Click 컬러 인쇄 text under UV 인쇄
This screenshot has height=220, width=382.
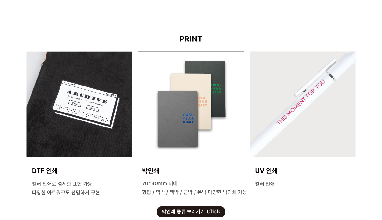[265, 184]
